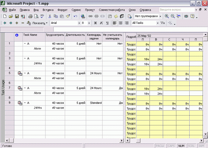Image resolution: width=208 pixels, height=148 pixels.
Task: Unlink tasks with broken chain icon
Action: point(96,16)
